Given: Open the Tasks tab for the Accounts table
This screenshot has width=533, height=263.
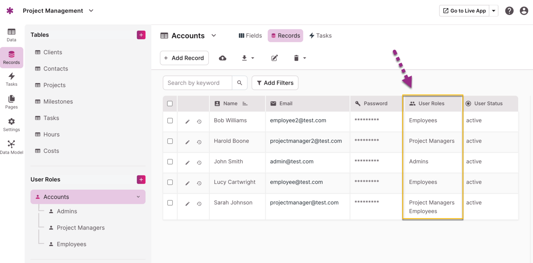Looking at the screenshot, I should (x=320, y=35).
